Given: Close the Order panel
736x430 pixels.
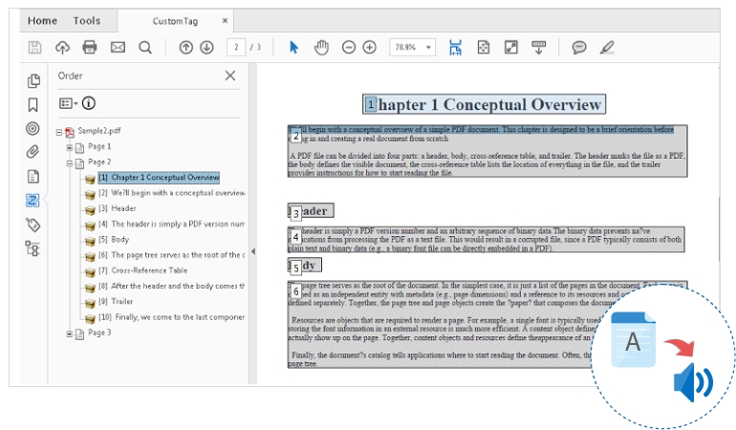Looking at the screenshot, I should point(230,75).
